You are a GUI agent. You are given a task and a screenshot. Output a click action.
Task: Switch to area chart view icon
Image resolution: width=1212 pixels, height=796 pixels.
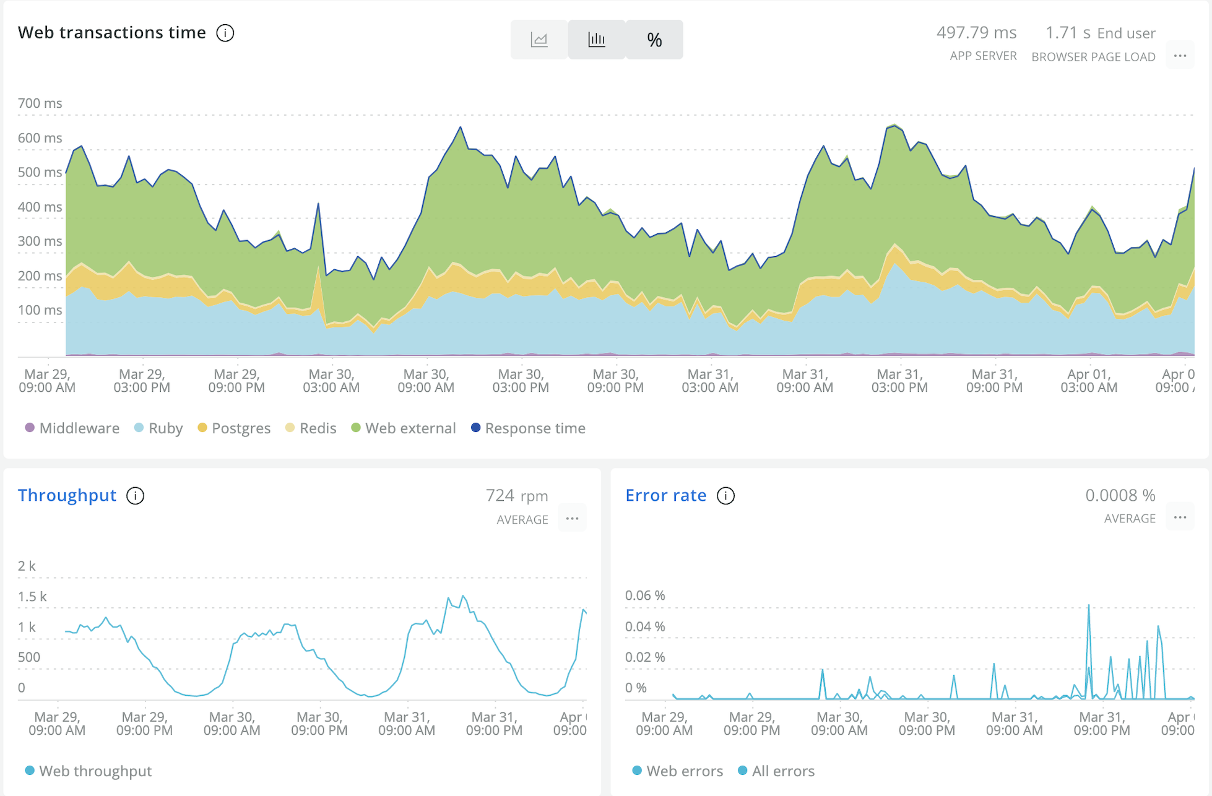pyautogui.click(x=539, y=40)
